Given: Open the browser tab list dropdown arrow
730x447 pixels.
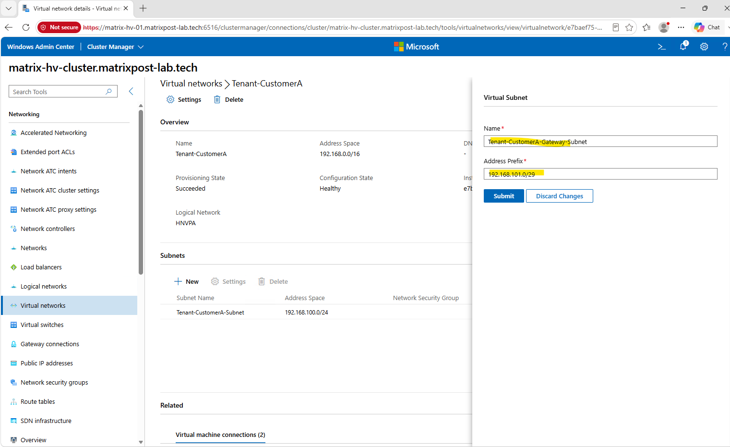Looking at the screenshot, I should pos(9,8).
